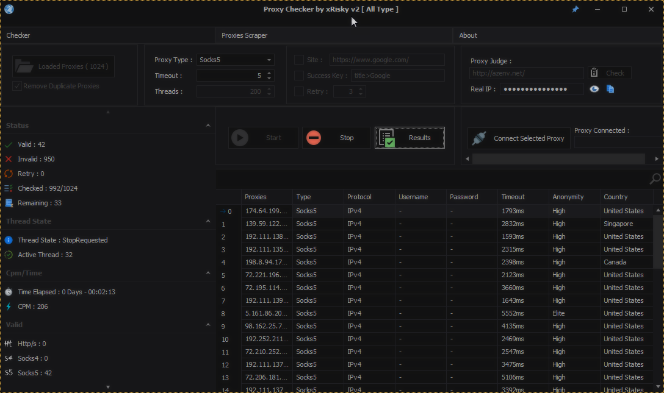Enable the Site checkbox

(x=299, y=60)
